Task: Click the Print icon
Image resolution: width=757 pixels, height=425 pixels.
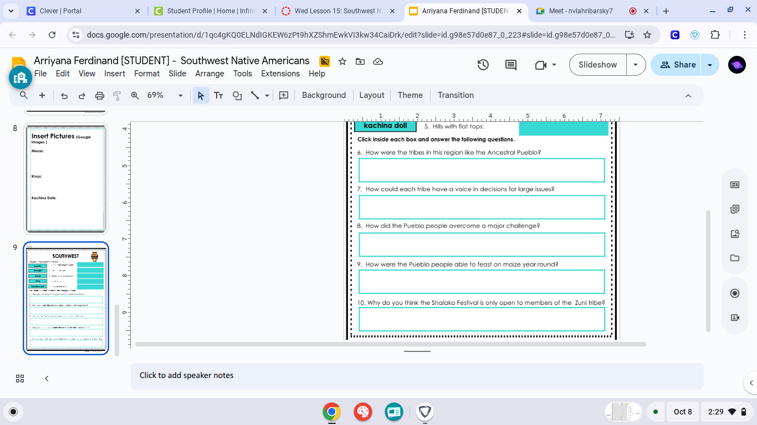Action: pyautogui.click(x=100, y=96)
